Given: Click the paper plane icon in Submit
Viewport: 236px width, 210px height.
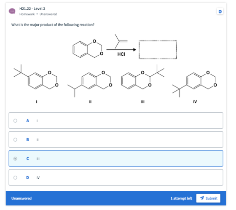Looking at the screenshot, I should click(202, 198).
